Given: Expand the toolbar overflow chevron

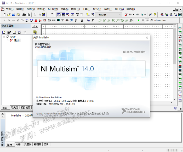Looking at the screenshot, I should coord(52,14).
